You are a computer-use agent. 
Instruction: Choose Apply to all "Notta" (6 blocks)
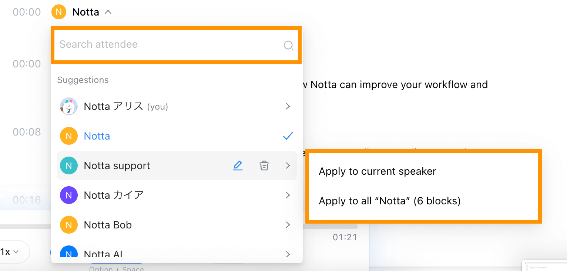coord(423,201)
